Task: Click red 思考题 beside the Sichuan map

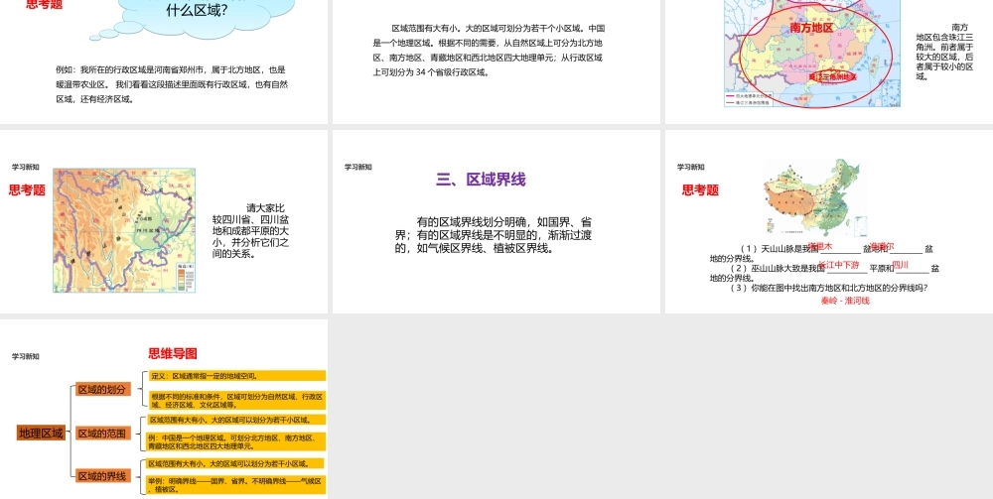Action: [x=27, y=189]
